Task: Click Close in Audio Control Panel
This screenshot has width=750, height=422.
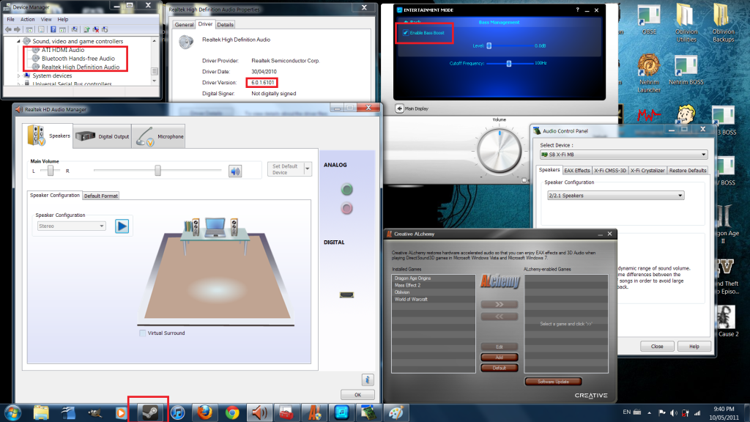Action: [657, 346]
